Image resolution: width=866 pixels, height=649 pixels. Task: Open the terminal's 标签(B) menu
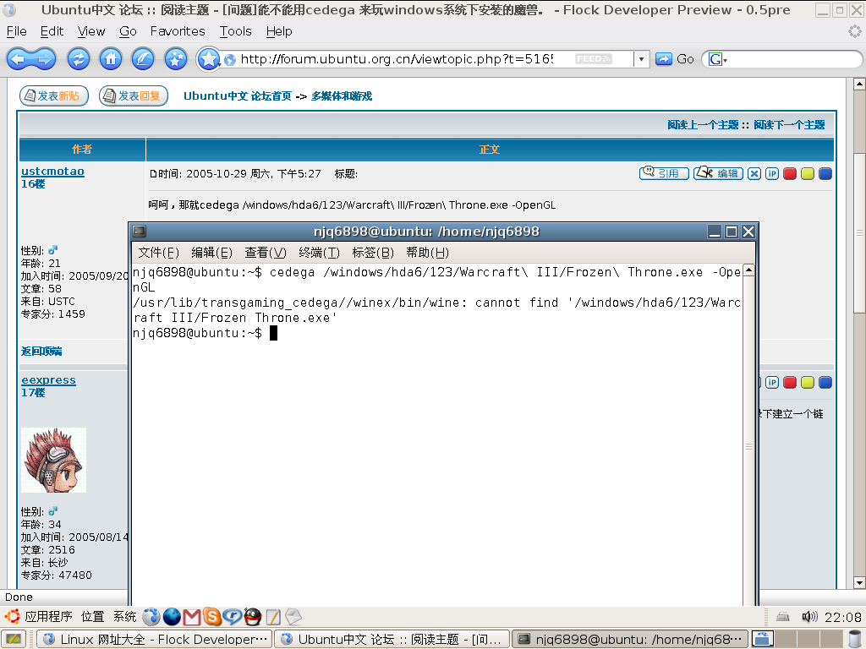373,253
